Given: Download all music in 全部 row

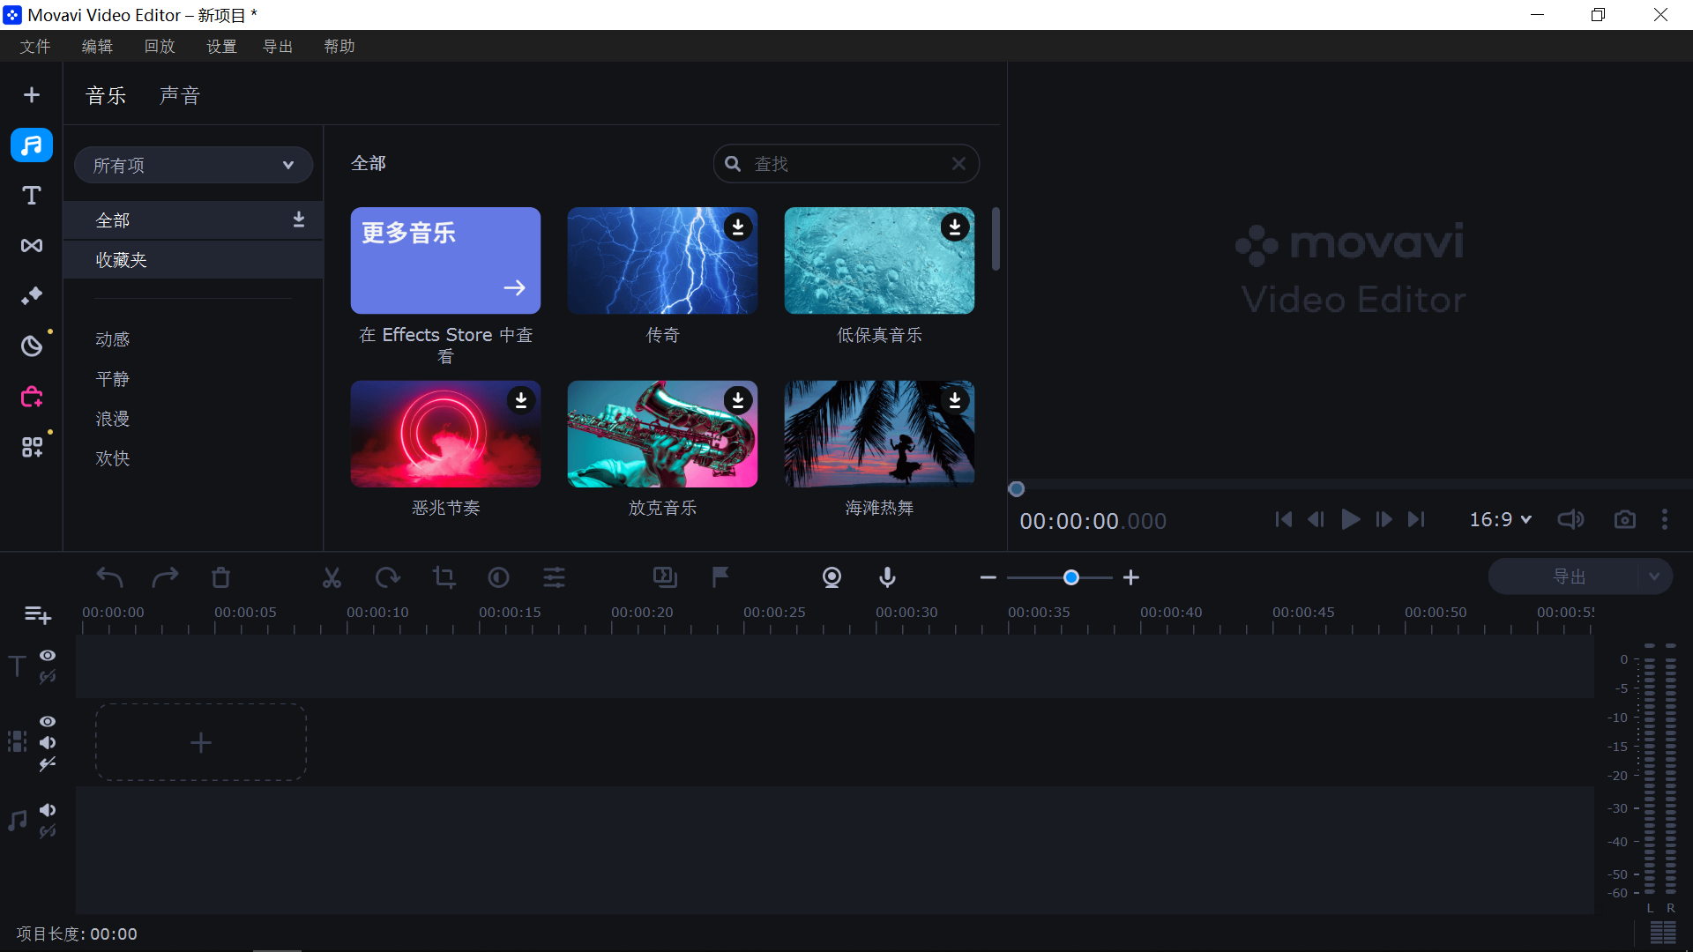Looking at the screenshot, I should pos(299,219).
